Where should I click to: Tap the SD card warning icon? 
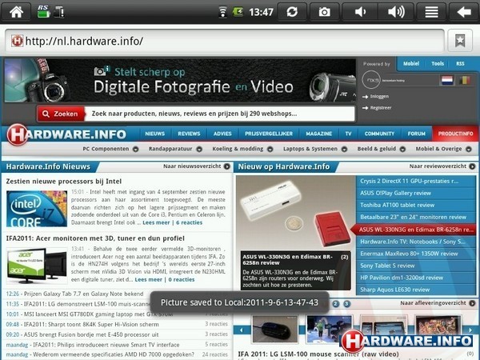58,12
